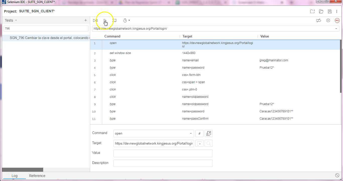Select the Log tab
The width and height of the screenshot is (343, 181).
[14, 176]
